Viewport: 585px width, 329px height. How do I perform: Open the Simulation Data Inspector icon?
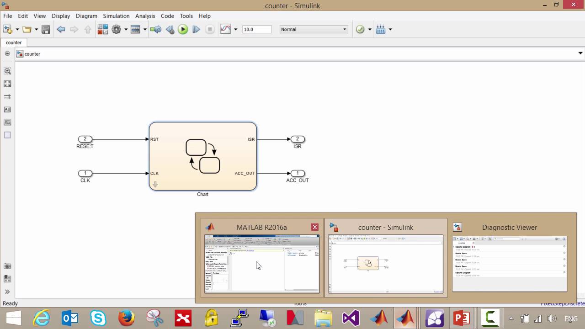226,29
